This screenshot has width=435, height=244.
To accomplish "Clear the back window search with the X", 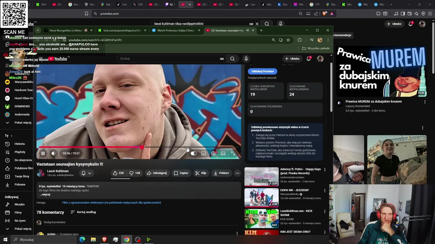I will pyautogui.click(x=257, y=24).
